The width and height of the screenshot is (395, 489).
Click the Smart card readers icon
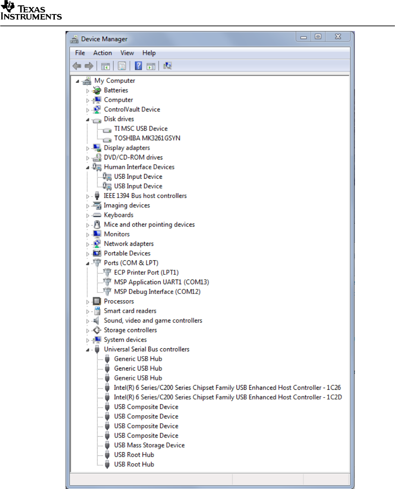coord(97,311)
